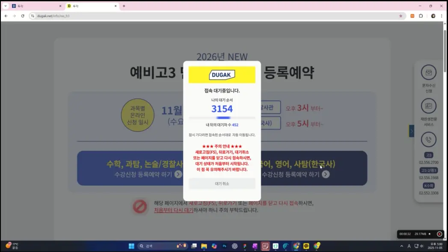Mute audio on the recording widget
The width and height of the screenshot is (448, 252).
430,234
